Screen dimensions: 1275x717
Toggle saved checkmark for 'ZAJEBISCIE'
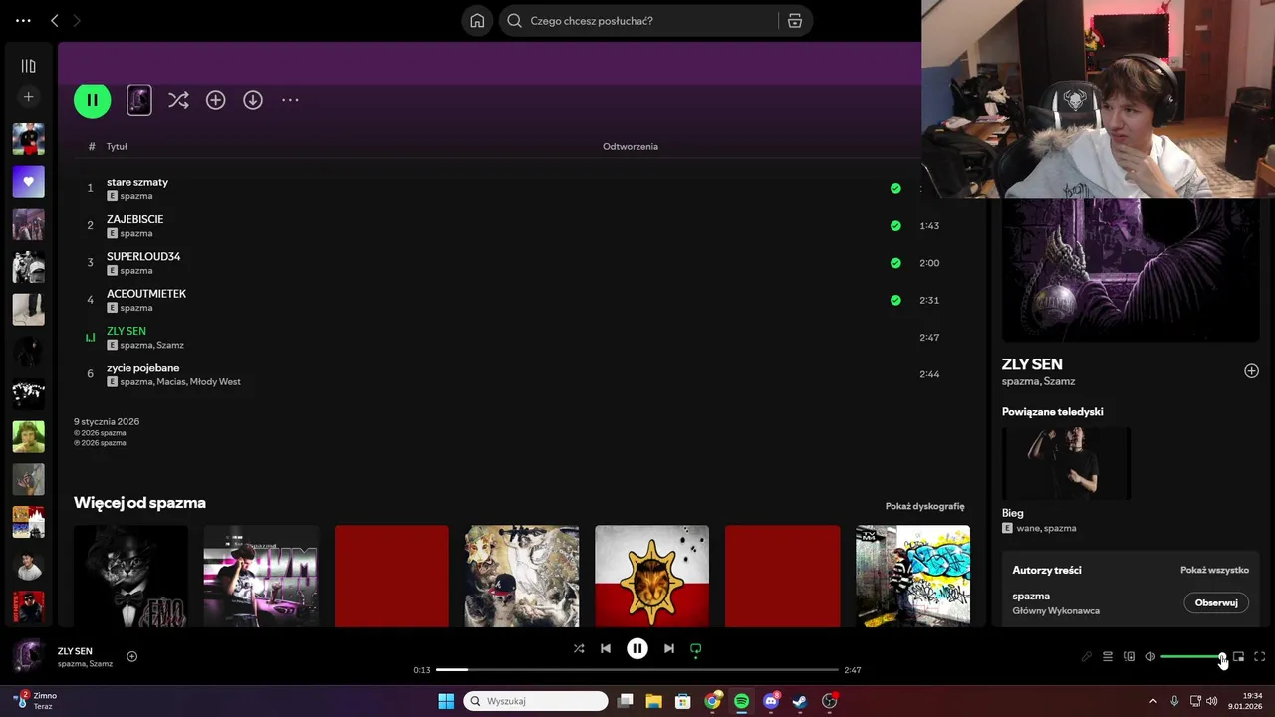click(x=895, y=226)
